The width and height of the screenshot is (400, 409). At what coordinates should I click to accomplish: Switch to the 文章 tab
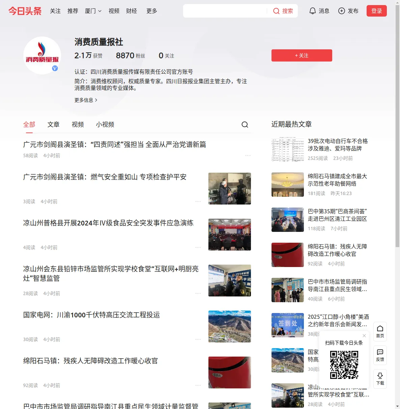point(54,124)
